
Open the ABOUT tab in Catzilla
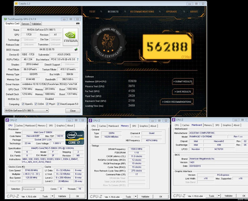coord(194,12)
